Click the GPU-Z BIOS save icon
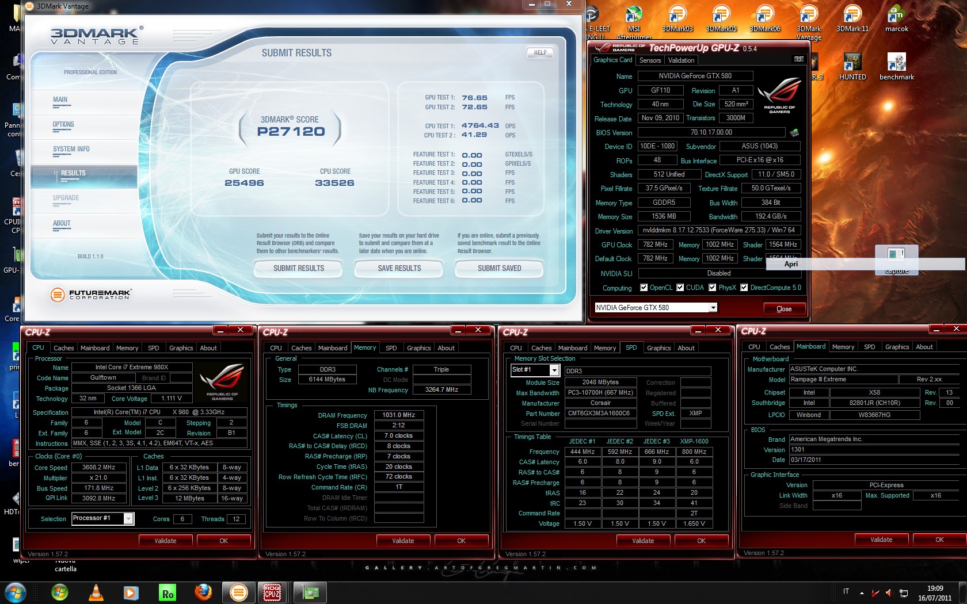Screen dimensions: 967x604 pyautogui.click(x=794, y=133)
